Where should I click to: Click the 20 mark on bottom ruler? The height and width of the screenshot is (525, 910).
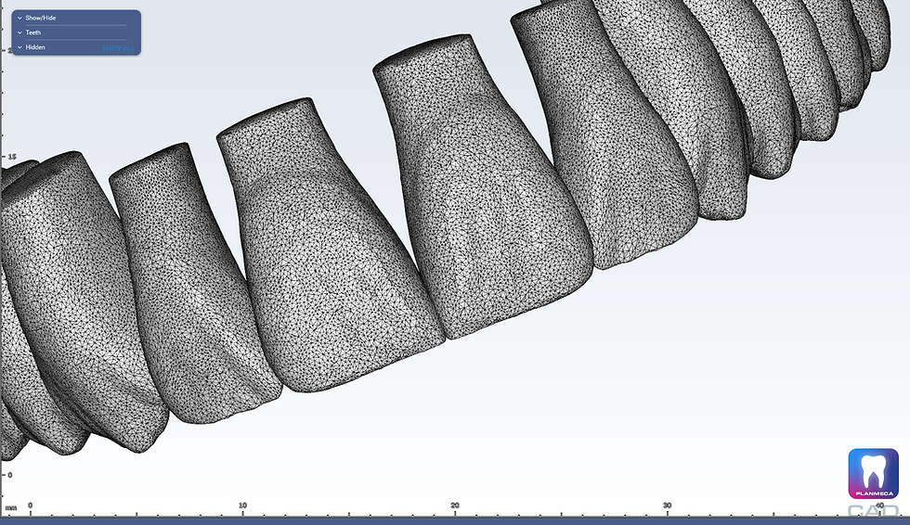[455, 506]
